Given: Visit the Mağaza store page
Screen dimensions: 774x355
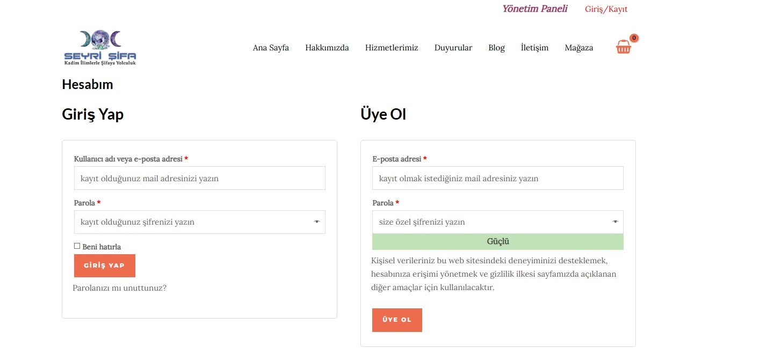Looking at the screenshot, I should pos(578,48).
